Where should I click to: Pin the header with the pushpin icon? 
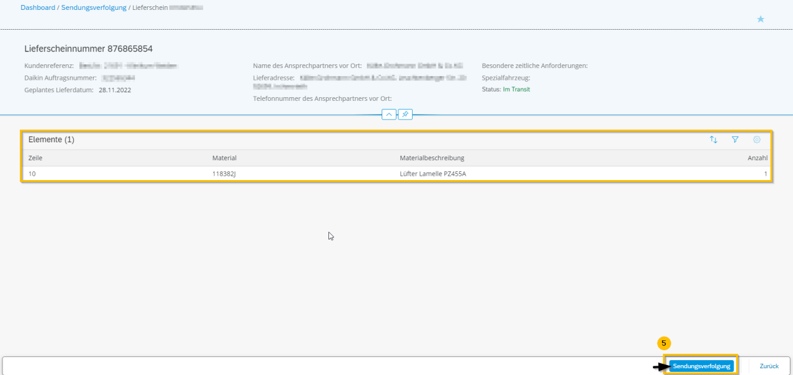tap(405, 114)
